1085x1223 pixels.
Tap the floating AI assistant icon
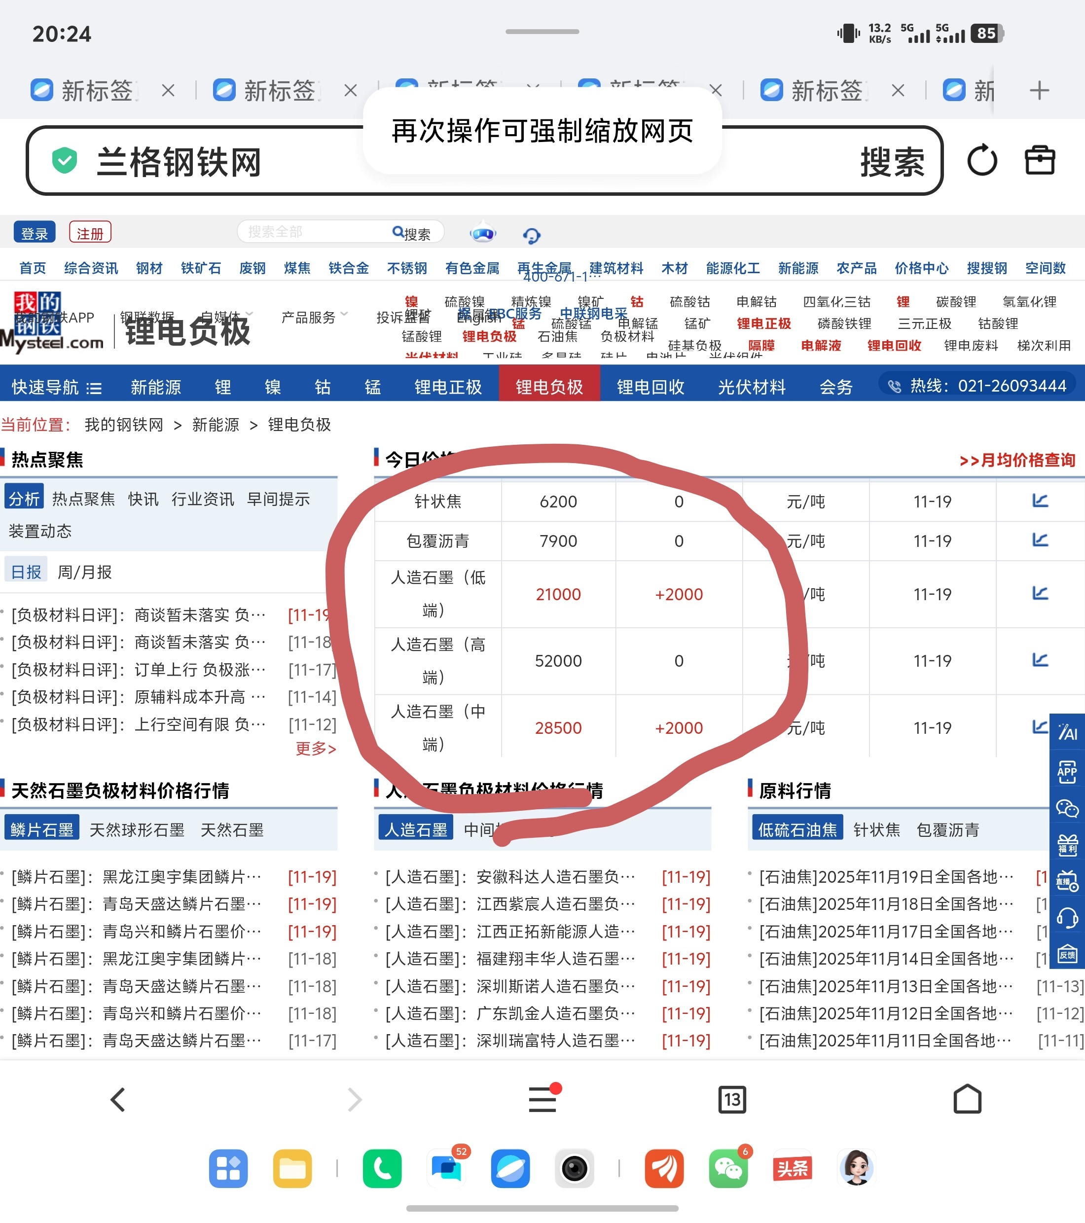[1067, 732]
